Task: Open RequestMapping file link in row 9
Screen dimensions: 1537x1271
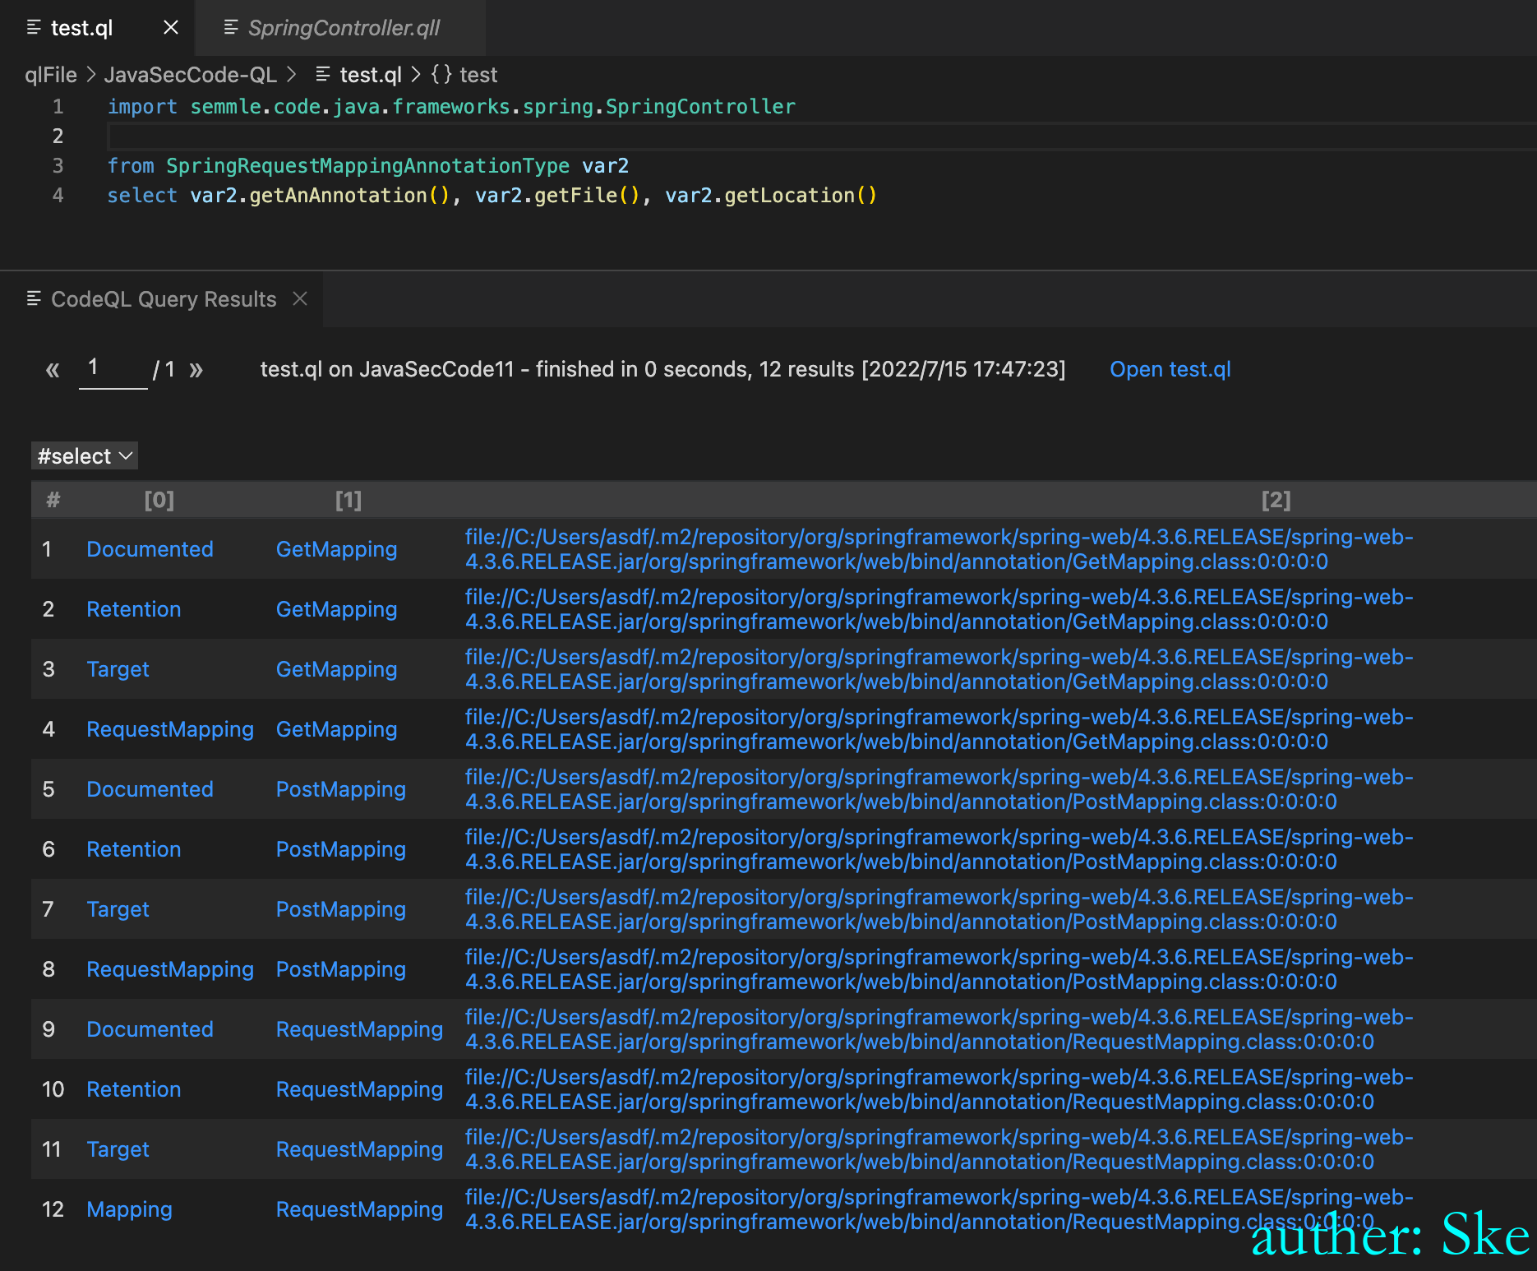Action: point(359,1029)
